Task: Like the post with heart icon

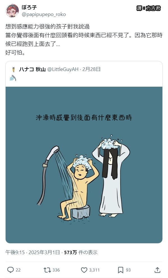Action: pos(84,270)
